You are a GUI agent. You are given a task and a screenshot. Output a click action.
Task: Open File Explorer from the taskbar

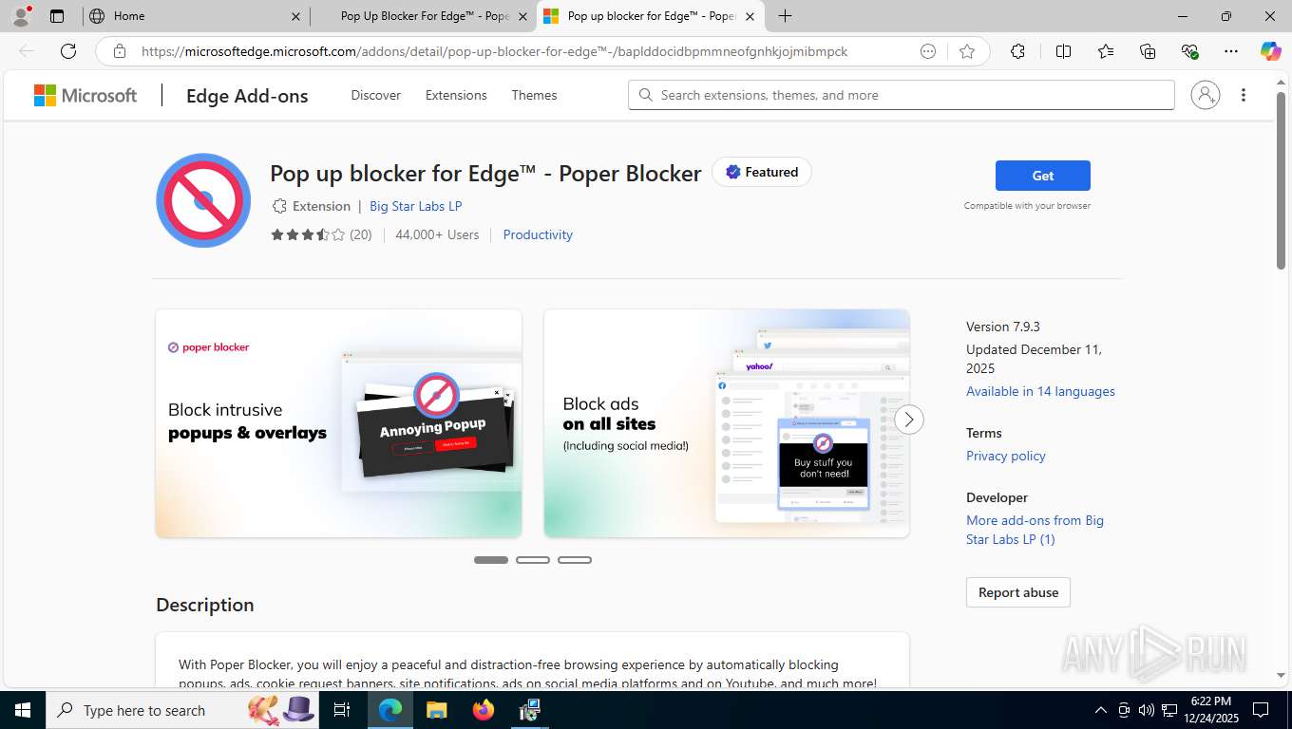click(436, 710)
